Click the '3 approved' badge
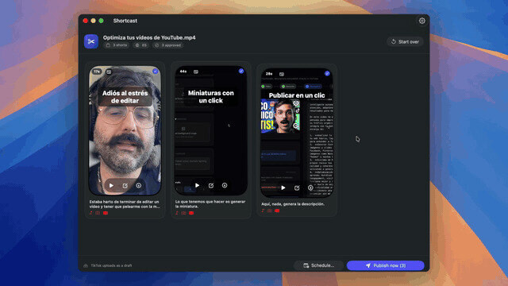Image resolution: width=508 pixels, height=286 pixels. pyautogui.click(x=167, y=45)
